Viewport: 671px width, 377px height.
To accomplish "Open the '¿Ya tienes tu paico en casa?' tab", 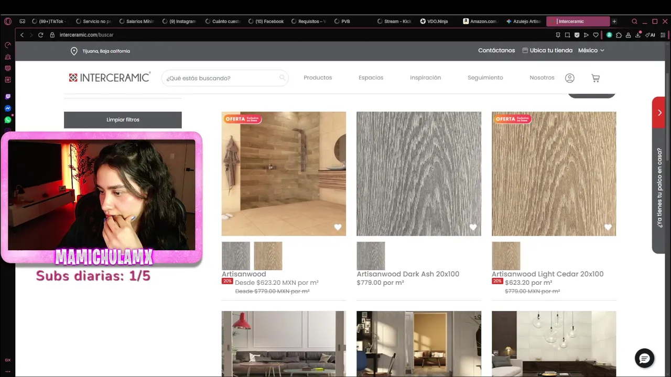I will click(659, 187).
